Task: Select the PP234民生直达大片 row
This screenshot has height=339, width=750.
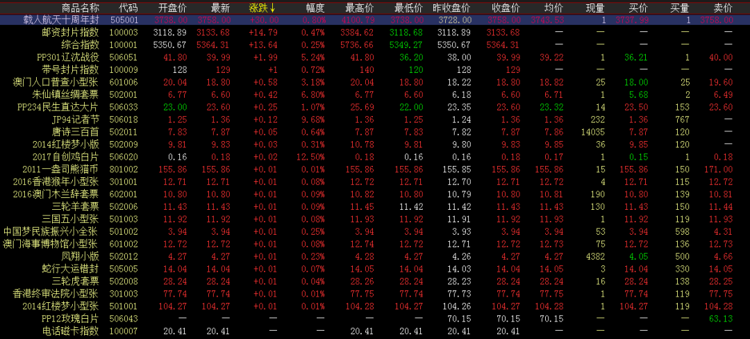Action: (375, 107)
